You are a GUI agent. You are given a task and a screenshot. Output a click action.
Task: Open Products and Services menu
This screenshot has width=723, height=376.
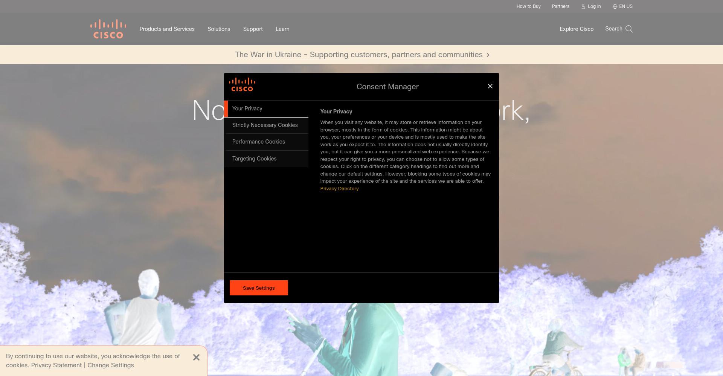coord(167,29)
